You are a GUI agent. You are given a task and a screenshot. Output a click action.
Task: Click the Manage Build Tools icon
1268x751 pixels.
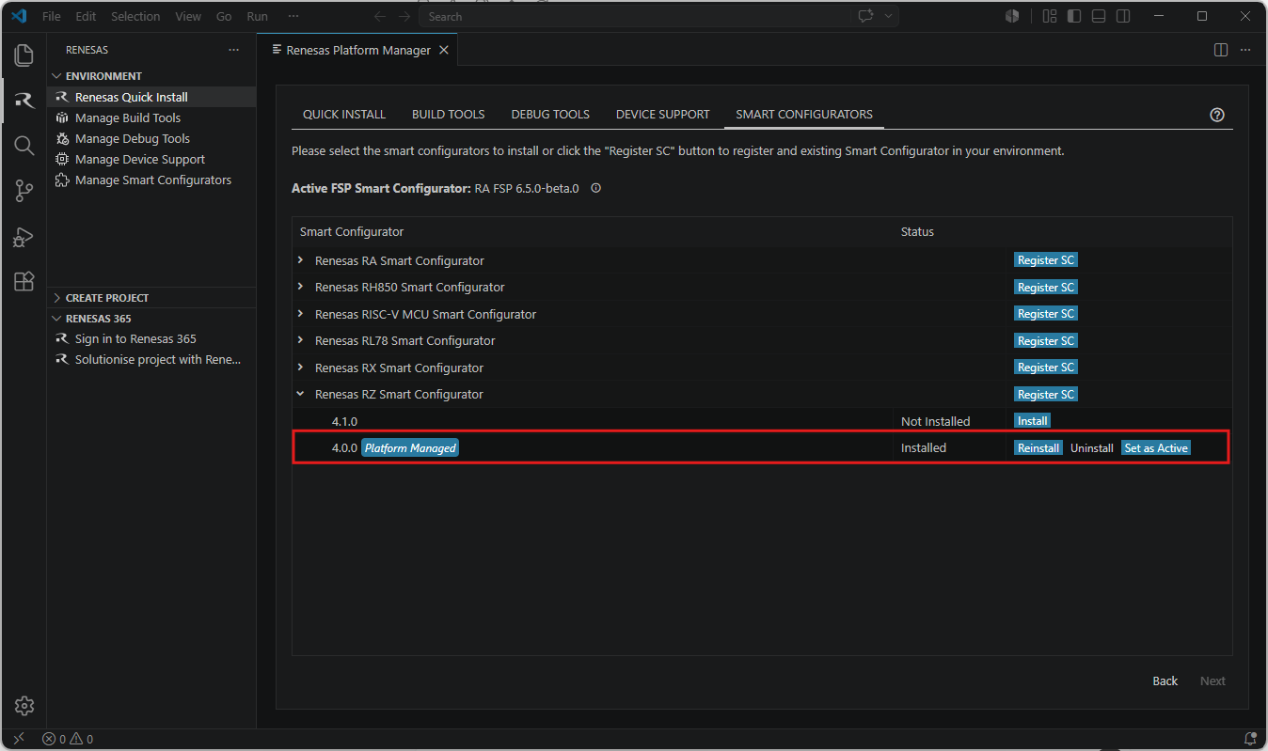click(x=62, y=117)
